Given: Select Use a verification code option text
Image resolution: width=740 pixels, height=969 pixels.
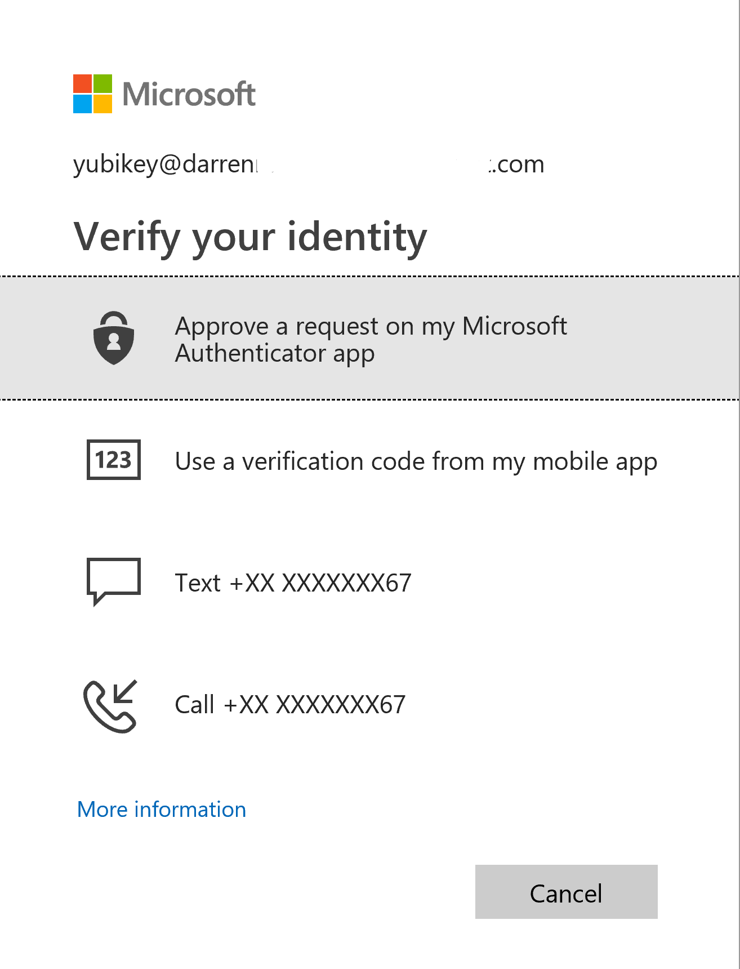Looking at the screenshot, I should tap(416, 461).
